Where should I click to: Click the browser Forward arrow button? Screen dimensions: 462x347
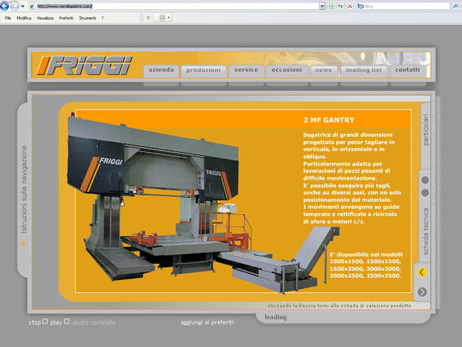click(14, 6)
